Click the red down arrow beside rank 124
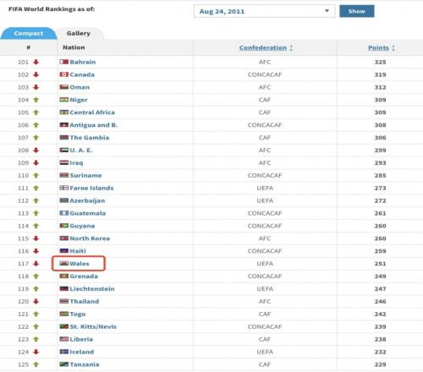Image resolution: width=423 pixels, height=372 pixels. click(36, 352)
